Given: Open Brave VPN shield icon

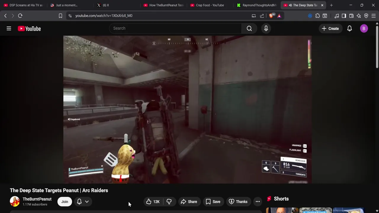Looking at the screenshot, I should [366, 16].
